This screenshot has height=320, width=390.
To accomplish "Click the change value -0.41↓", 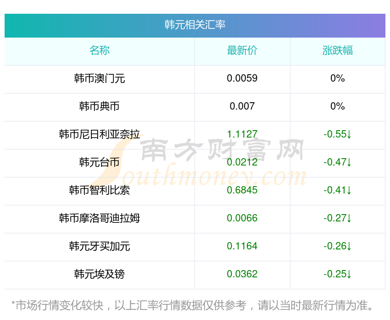I will [x=338, y=190].
